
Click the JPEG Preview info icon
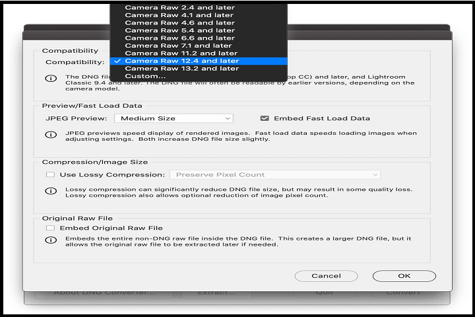pyautogui.click(x=50, y=135)
